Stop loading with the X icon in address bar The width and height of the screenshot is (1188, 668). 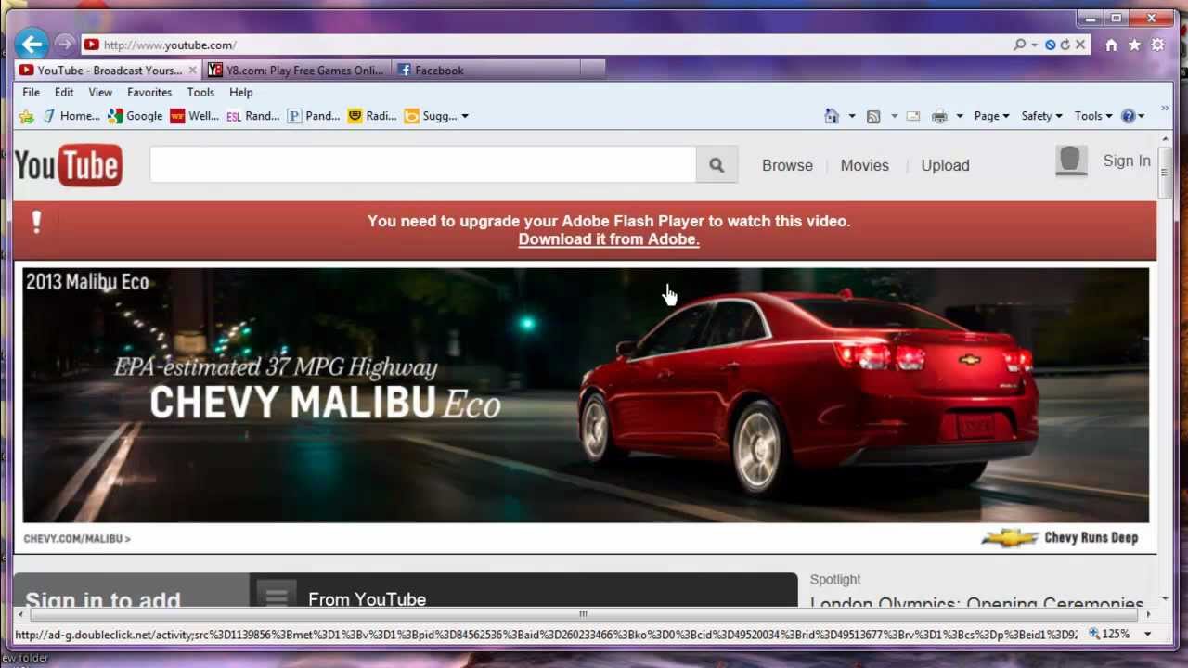[x=1080, y=45]
